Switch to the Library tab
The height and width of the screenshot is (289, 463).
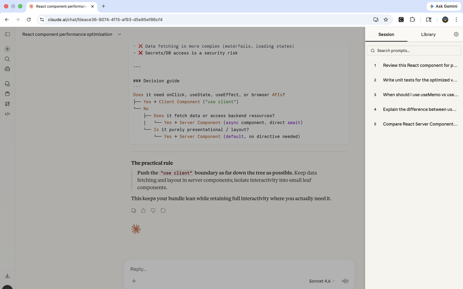coord(428,34)
